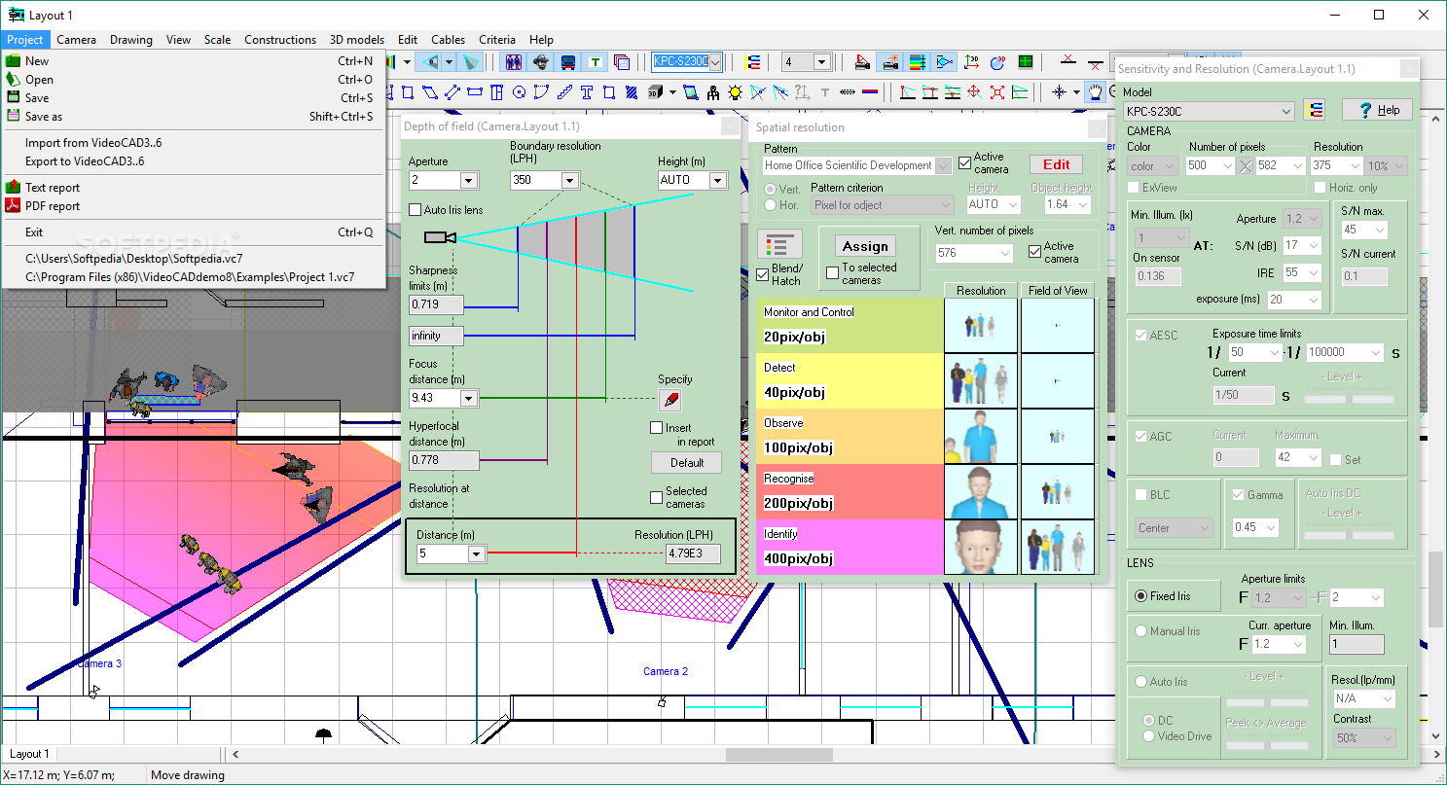This screenshot has height=785, width=1447.
Task: Open the Boundary resolution LPH dropdown
Action: (x=569, y=181)
